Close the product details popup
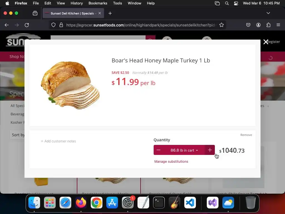 (x=266, y=42)
